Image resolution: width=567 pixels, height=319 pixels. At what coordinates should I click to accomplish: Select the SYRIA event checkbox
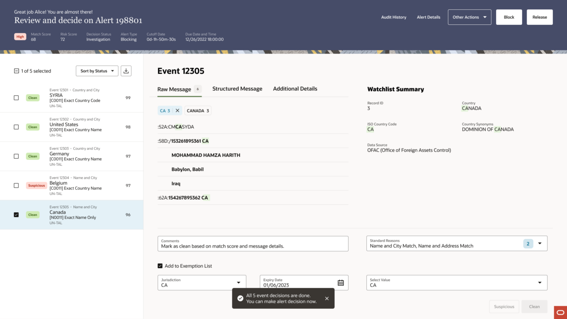click(x=16, y=98)
